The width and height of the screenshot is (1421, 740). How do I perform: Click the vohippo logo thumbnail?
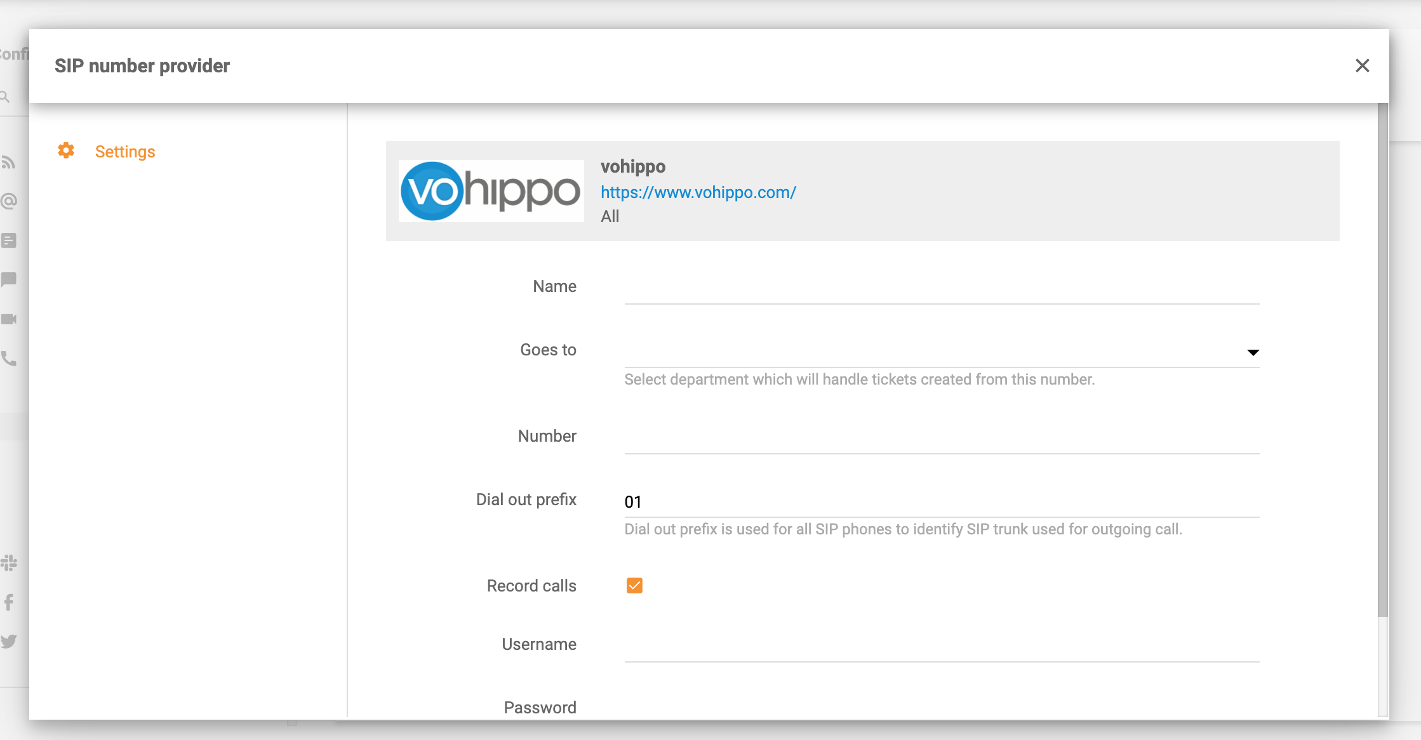(491, 190)
